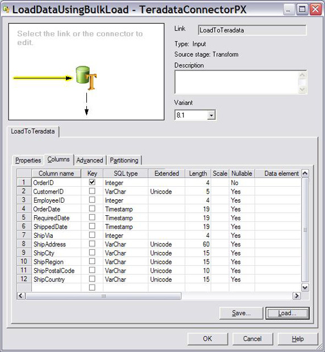Click the horizontal scroll left arrow
The image size is (325, 352).
(x=20, y=296)
